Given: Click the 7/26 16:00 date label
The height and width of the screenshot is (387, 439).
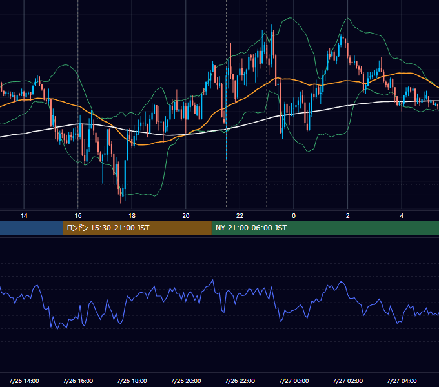Looking at the screenshot, I should (x=78, y=381).
